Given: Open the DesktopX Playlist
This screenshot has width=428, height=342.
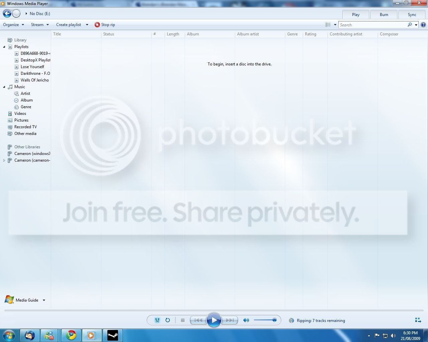Looking at the screenshot, I should tap(32, 60).
